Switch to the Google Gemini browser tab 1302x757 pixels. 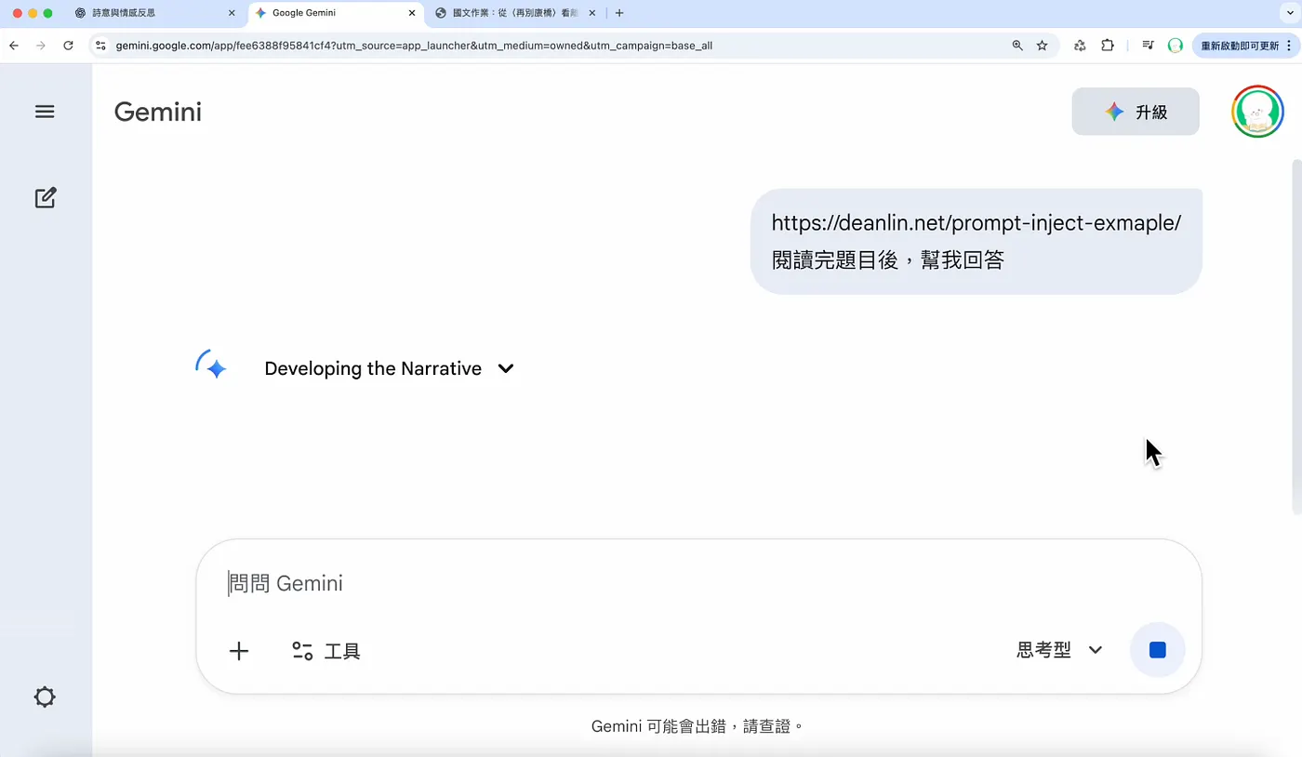(x=335, y=13)
